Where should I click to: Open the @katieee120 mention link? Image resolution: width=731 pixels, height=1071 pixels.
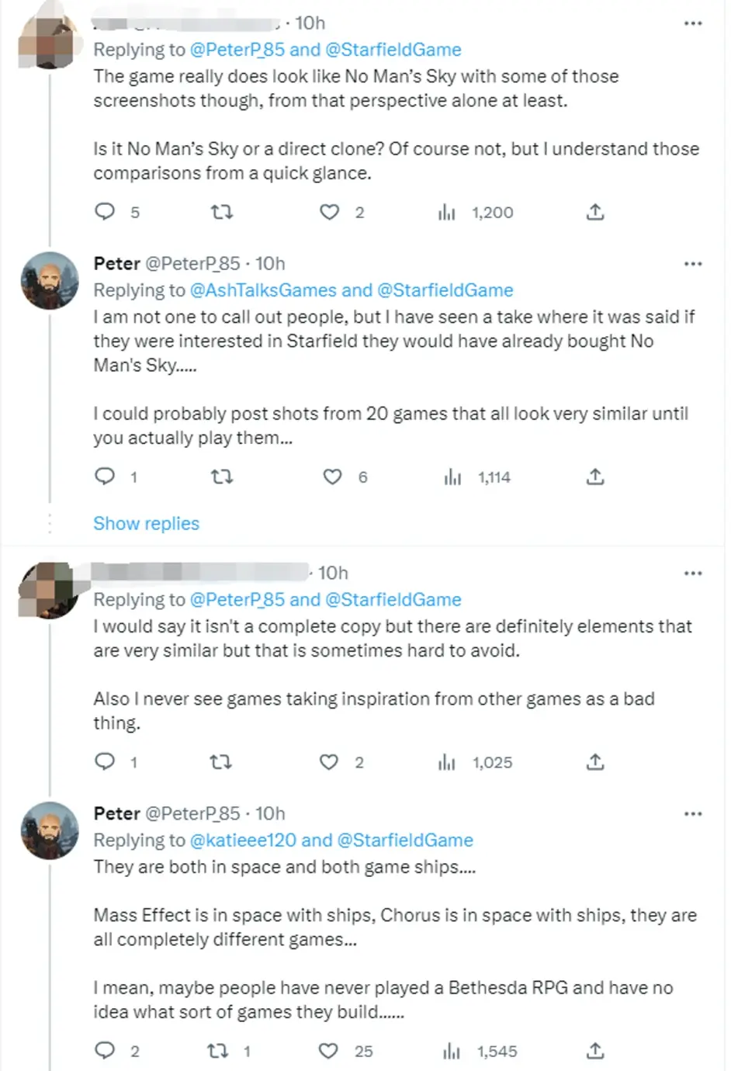242,841
